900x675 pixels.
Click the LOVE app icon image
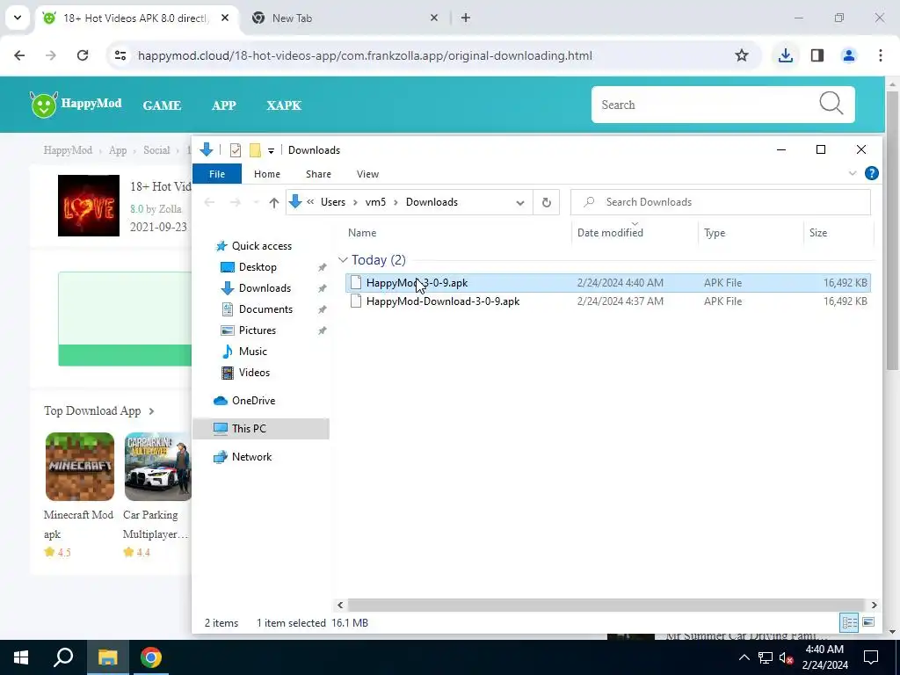[x=89, y=206]
